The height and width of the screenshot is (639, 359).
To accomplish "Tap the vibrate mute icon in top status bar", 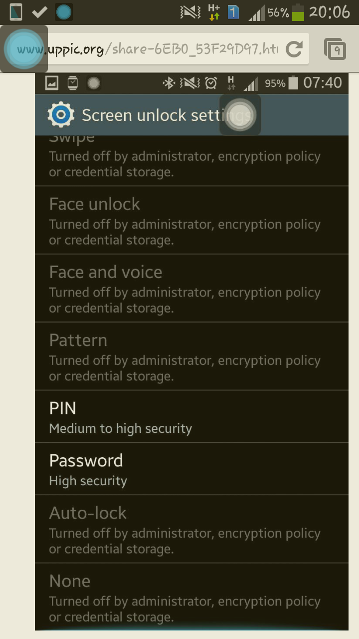I will click(190, 12).
